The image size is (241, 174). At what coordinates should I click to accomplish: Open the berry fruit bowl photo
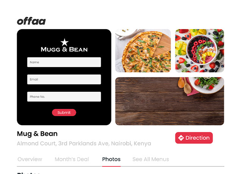[x=199, y=51]
